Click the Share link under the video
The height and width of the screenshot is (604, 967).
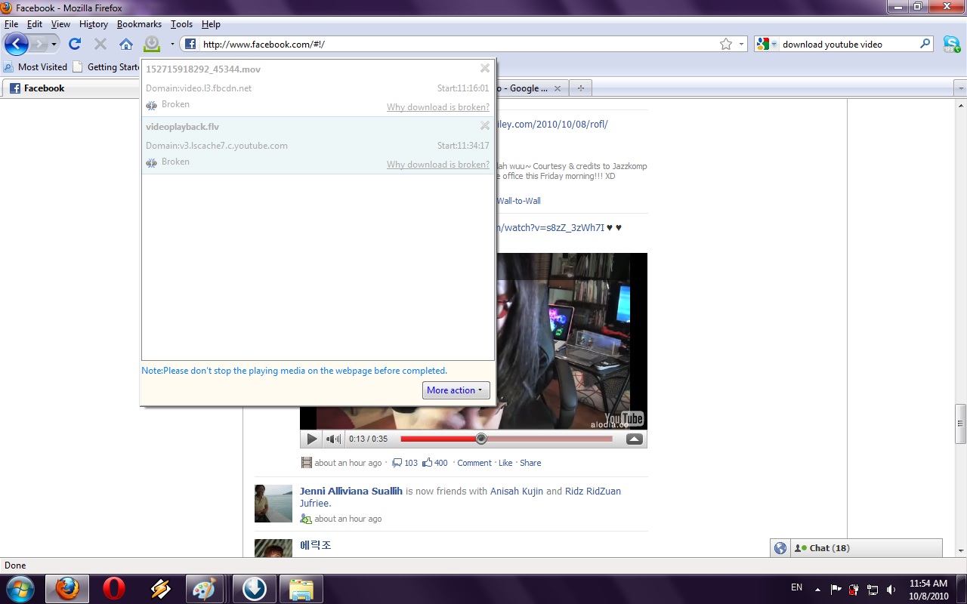point(530,463)
